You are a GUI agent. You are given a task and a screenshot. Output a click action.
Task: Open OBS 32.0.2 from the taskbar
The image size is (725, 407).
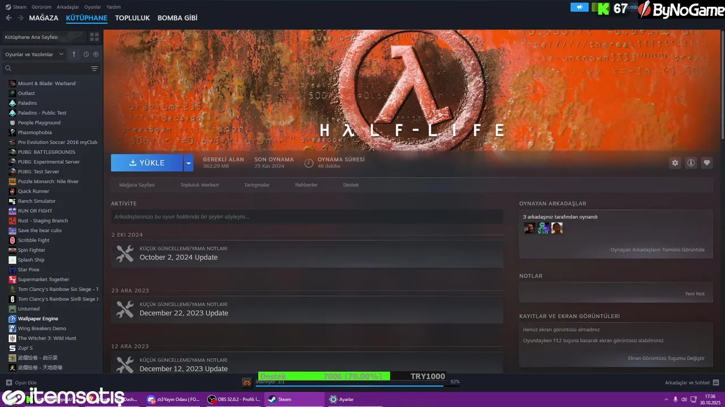coord(233,399)
